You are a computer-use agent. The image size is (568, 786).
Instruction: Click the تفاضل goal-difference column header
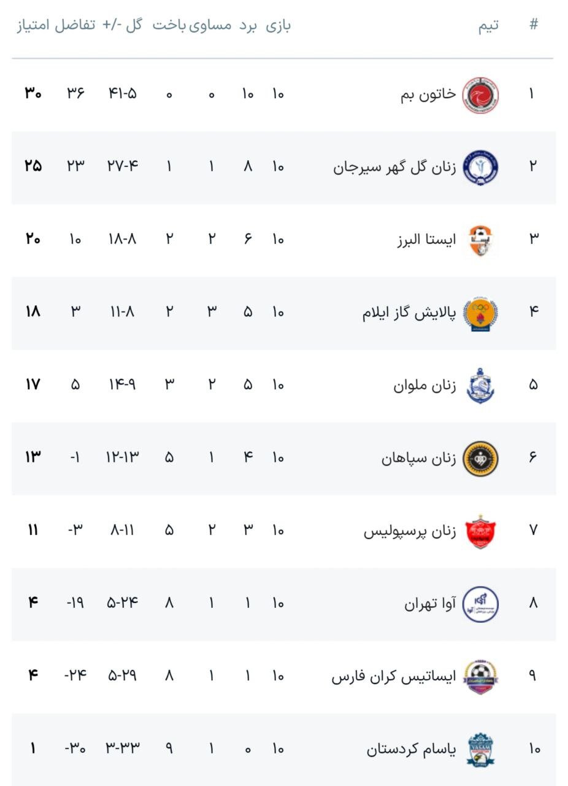click(76, 25)
